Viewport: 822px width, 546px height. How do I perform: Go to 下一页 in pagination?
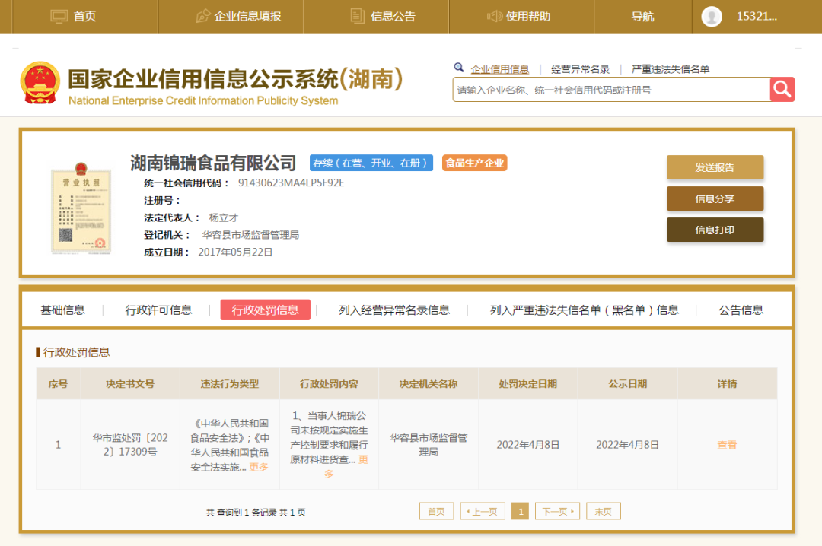pos(556,511)
